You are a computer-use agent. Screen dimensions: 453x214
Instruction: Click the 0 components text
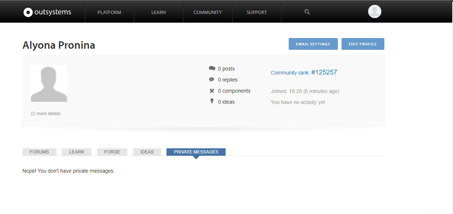click(x=234, y=91)
